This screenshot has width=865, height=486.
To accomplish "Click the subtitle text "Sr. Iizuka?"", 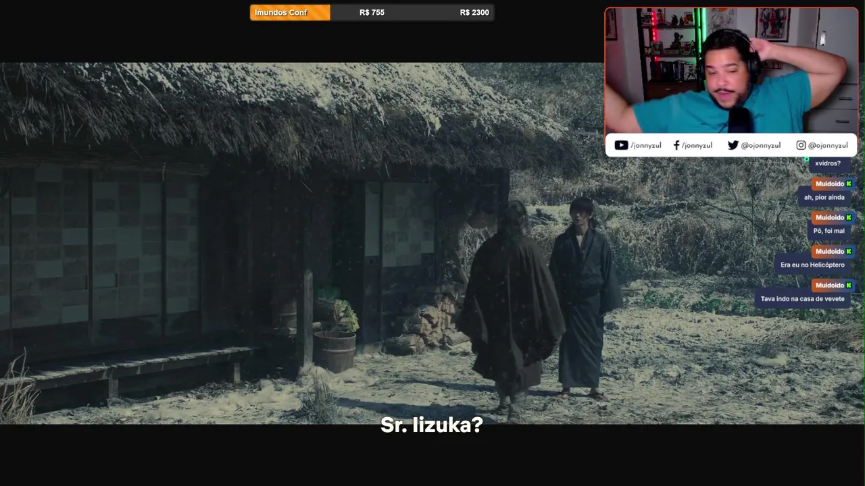I will coord(432,425).
